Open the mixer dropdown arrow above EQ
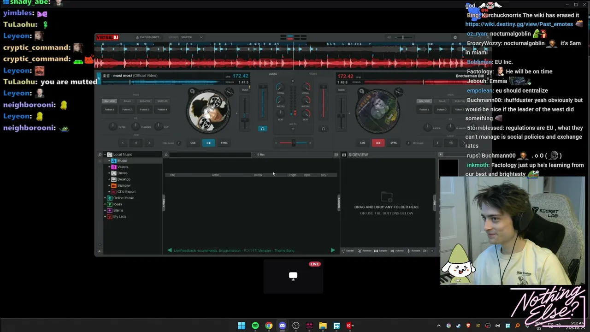Viewport: 590px width, 332px height. pyautogui.click(x=293, y=81)
